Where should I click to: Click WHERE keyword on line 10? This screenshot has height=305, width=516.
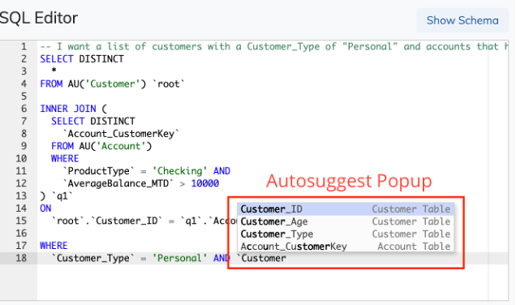[65, 159]
